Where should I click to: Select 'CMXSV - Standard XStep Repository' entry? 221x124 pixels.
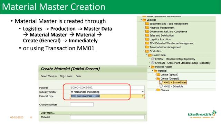point(175,59)
